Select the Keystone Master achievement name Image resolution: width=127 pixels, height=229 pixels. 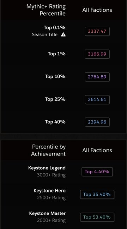(x=47, y=213)
